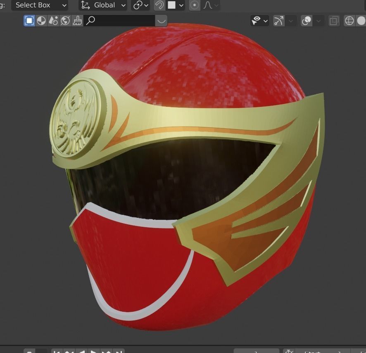Open the snap target dropdown beside magnet
This screenshot has width=366, height=353.
pyautogui.click(x=176, y=5)
